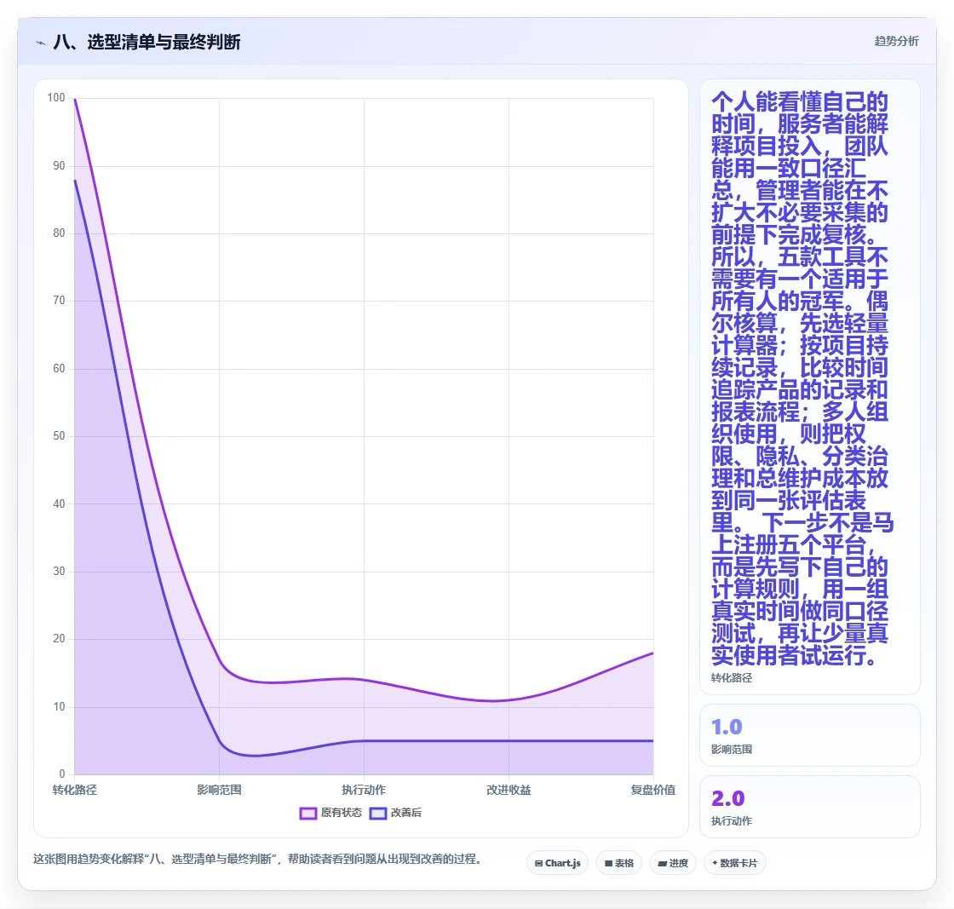Click the 复盘价值 x-axis label

pyautogui.click(x=652, y=790)
